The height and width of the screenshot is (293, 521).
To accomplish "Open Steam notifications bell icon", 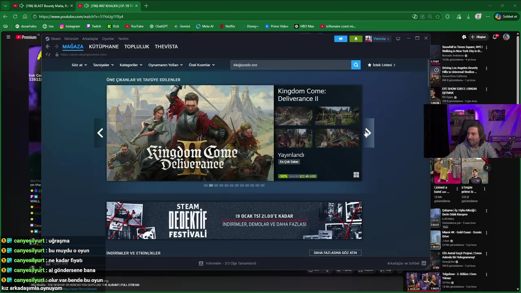I will pyautogui.click(x=356, y=39).
